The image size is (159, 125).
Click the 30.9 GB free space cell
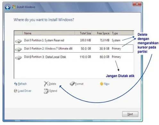coord(105,49)
